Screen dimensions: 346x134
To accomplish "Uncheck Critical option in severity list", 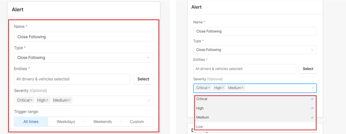I will point(255,99).
